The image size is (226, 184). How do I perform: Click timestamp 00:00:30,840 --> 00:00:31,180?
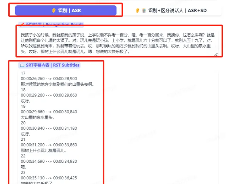tap(49, 128)
